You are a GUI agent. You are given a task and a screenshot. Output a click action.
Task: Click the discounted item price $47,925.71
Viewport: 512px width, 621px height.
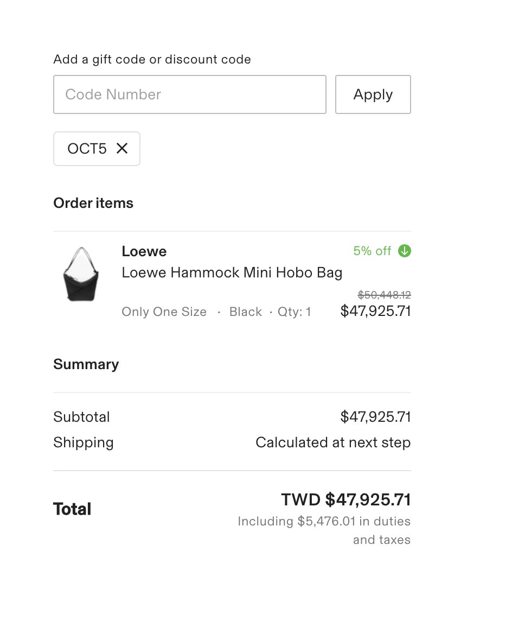point(375,311)
